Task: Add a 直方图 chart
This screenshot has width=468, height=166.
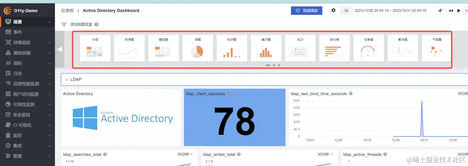Action: (266, 48)
